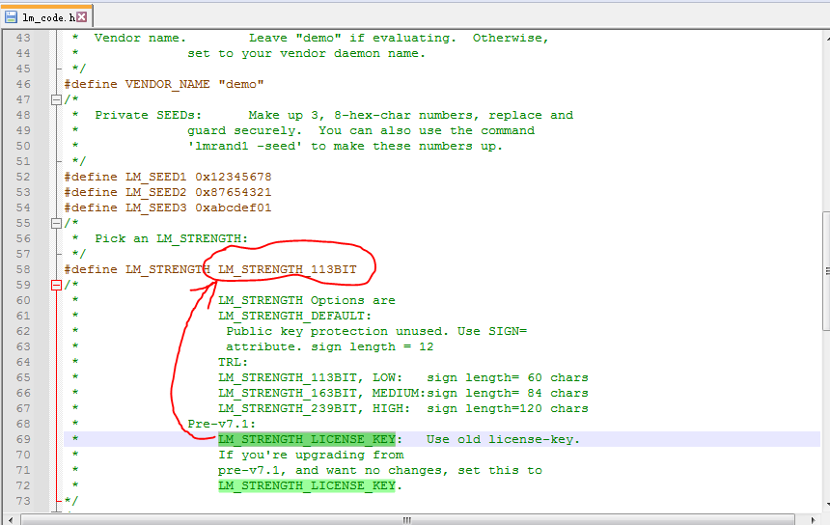Click 'LM_STRENGTH Options are' on line 60
830x525 pixels.
pyautogui.click(x=307, y=300)
